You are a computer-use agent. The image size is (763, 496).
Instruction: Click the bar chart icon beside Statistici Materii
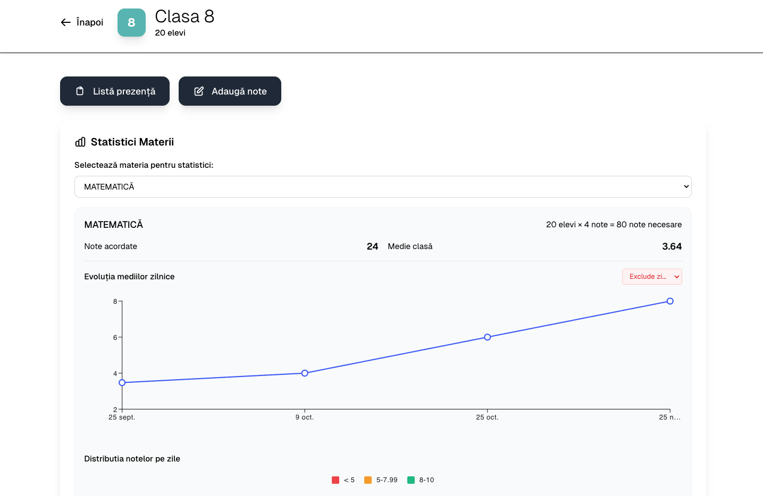tap(80, 142)
